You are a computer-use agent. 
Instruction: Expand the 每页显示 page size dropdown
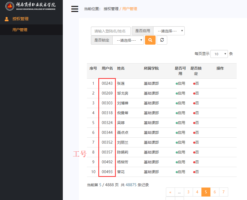219,54
